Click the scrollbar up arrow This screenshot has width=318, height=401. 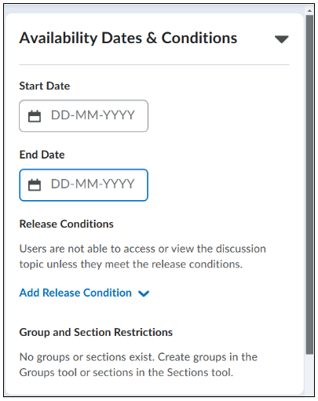[x=309, y=10]
